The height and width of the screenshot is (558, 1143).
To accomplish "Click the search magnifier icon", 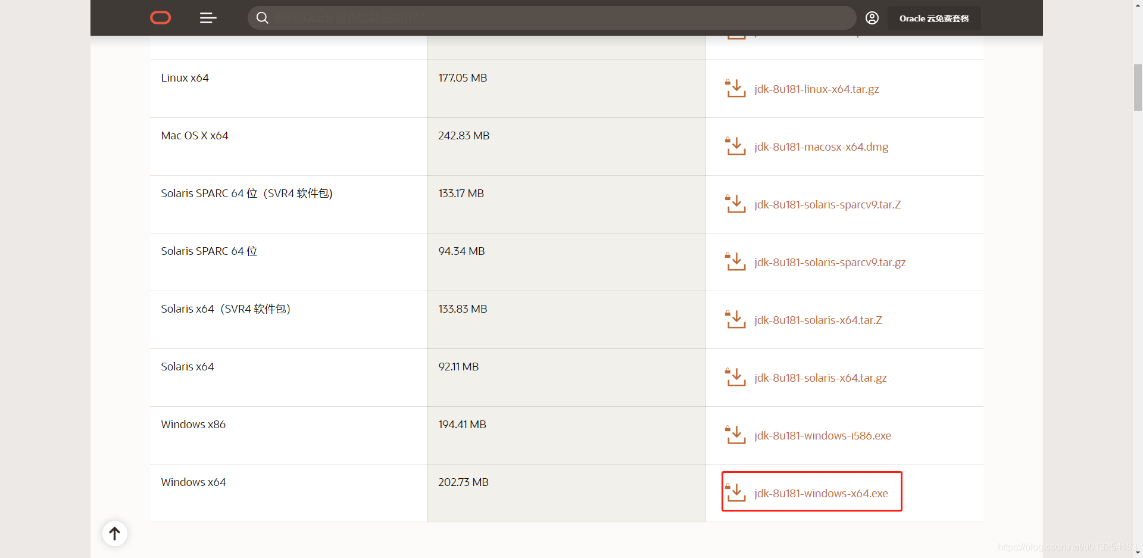I will pyautogui.click(x=262, y=18).
